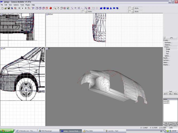Click the Save file icon
178x133 pixels.
tap(9, 8)
